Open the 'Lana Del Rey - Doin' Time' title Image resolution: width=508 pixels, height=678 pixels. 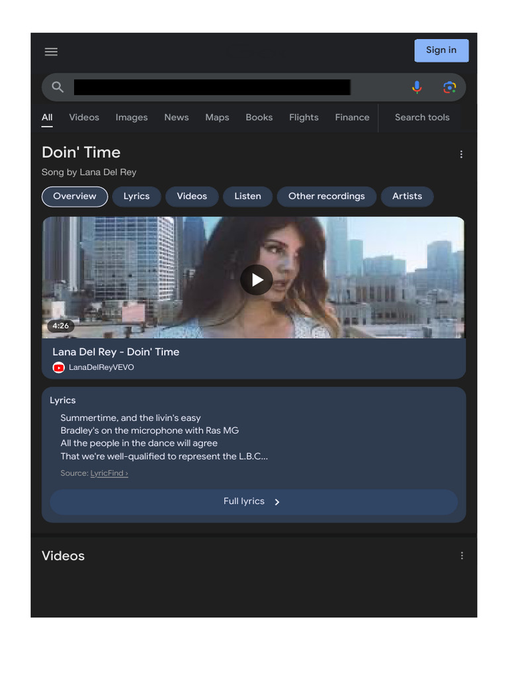(x=116, y=352)
